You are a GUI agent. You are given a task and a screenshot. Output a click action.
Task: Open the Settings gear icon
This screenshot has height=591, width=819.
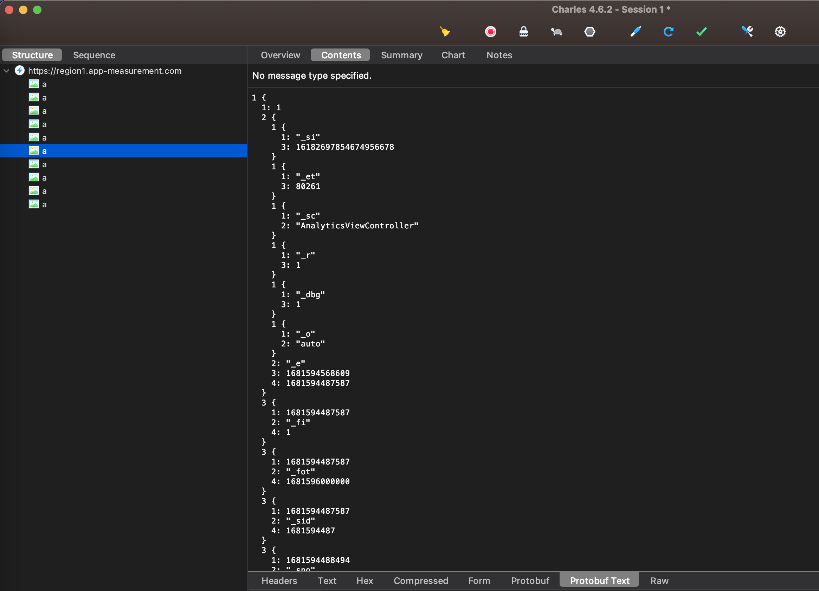click(780, 32)
